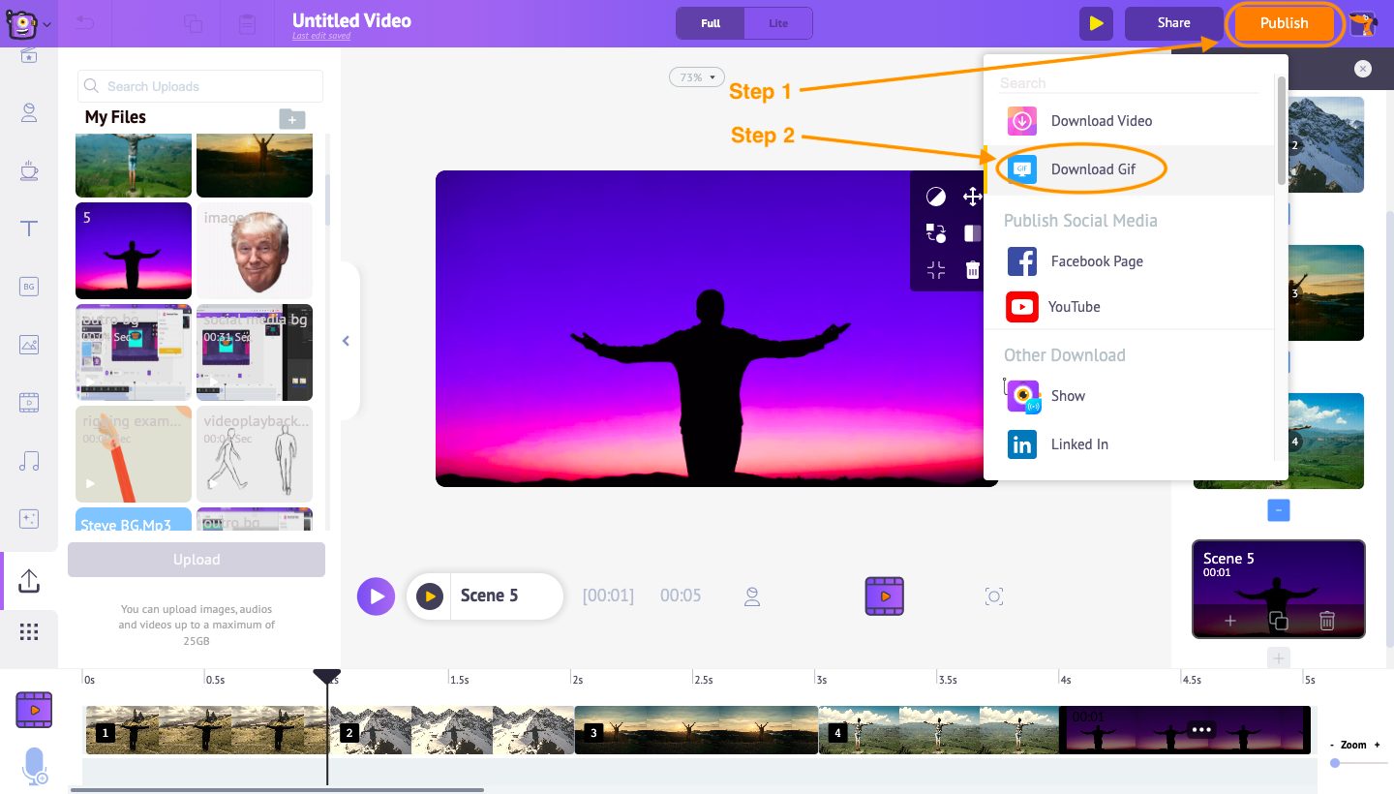Select clip 1 in the timeline

point(207,730)
